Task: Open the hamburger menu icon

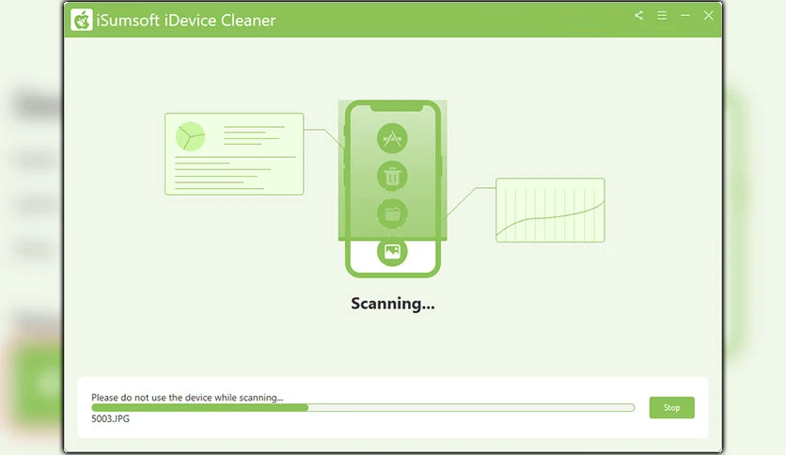Action: coord(662,16)
